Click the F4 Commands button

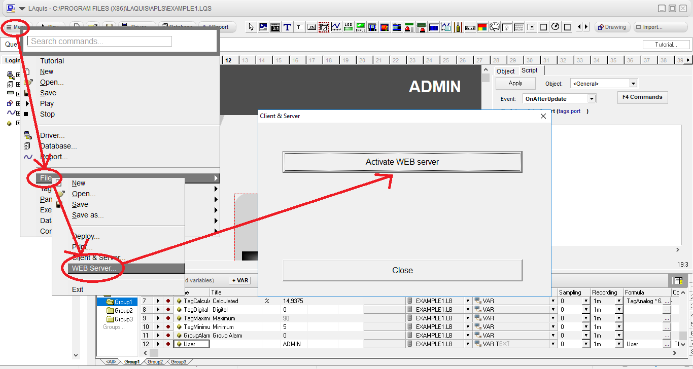(x=642, y=97)
